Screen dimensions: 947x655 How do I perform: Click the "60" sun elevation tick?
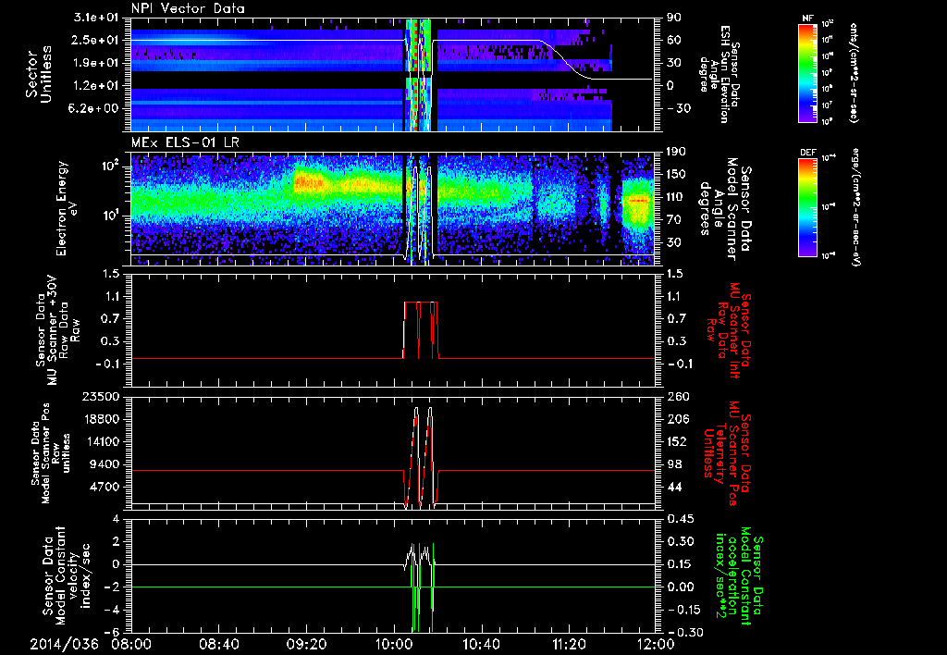tap(673, 41)
